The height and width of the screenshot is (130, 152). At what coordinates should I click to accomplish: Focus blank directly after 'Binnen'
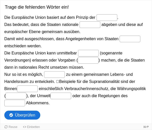(x=27, y=89)
